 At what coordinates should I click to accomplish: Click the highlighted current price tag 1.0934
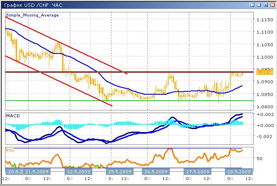pos(263,73)
